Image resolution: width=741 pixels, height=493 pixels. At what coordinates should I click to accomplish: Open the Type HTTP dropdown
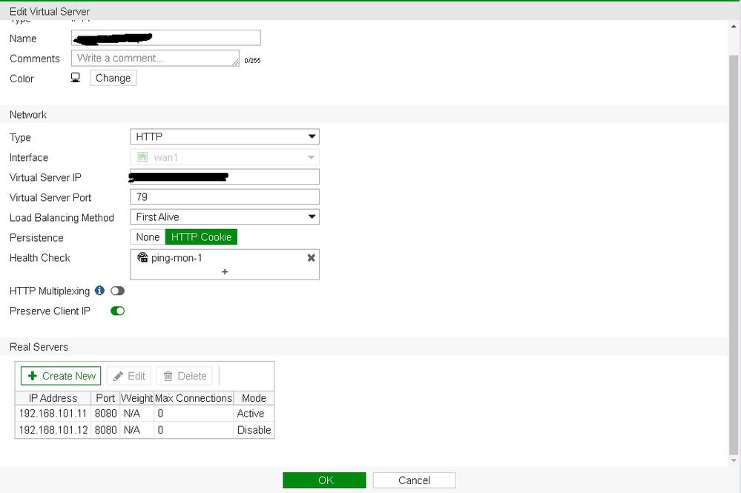pyautogui.click(x=225, y=136)
